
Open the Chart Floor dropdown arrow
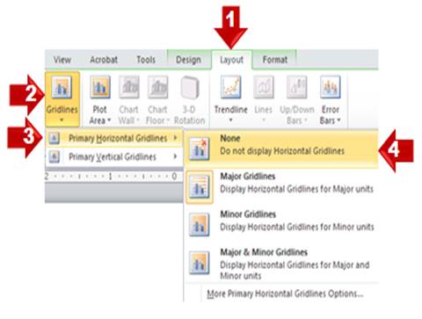coord(168,120)
